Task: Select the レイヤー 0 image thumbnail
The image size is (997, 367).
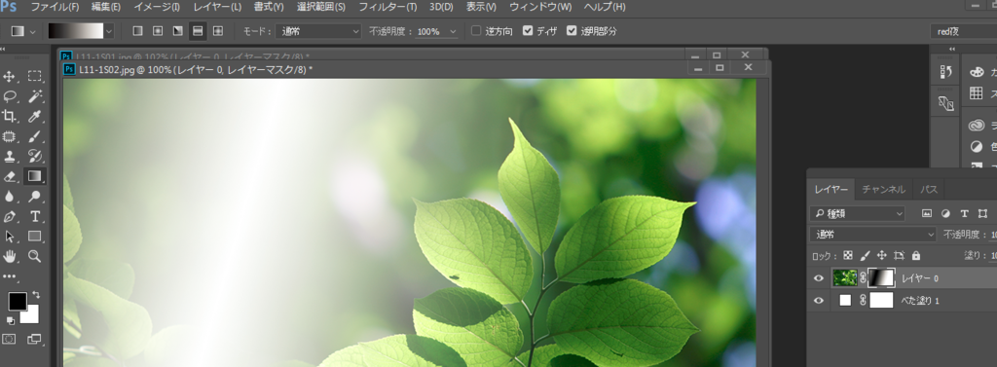Action: pos(845,277)
